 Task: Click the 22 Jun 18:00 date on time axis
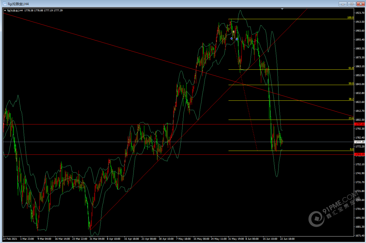[x=287, y=238]
